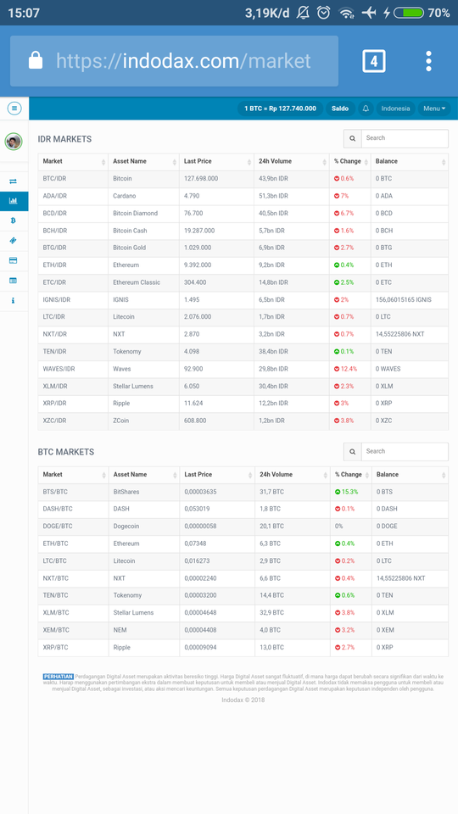Open the WAVES/IDR market
Viewport: 458px width, 814px height.
pos(243,369)
